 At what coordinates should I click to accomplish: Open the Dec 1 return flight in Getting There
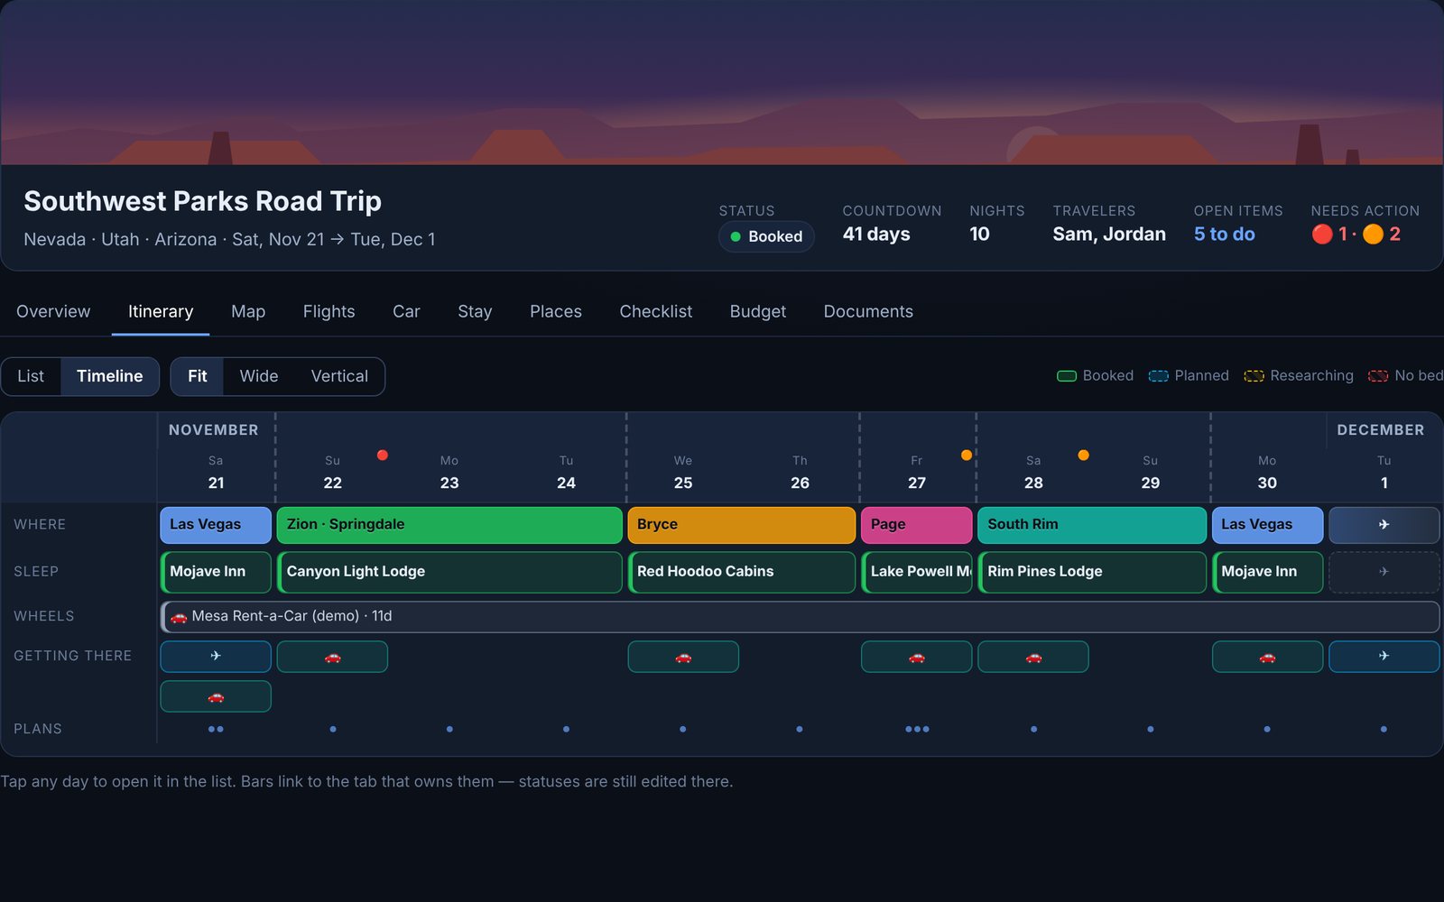tap(1384, 657)
